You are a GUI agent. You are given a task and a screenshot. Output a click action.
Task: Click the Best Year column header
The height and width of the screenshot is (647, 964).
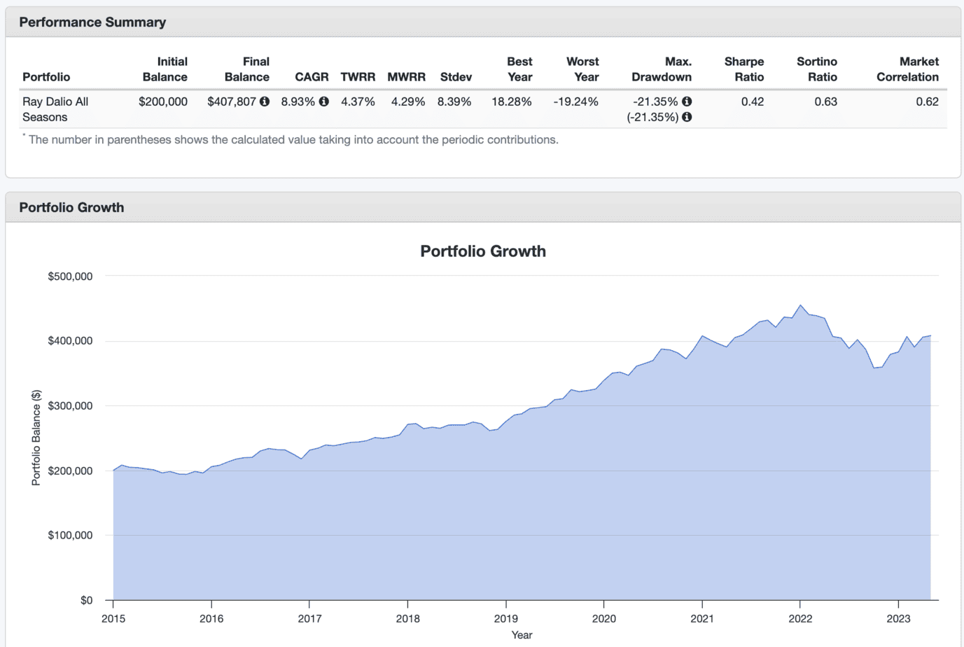520,69
